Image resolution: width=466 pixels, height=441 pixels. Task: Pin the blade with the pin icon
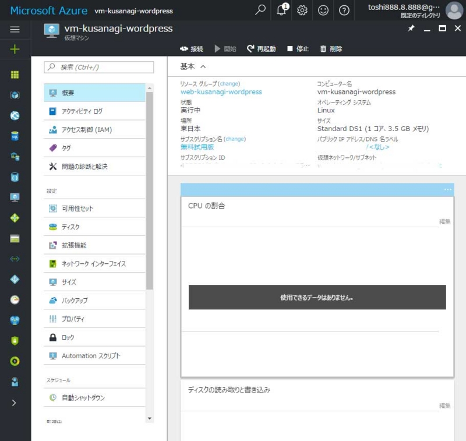(411, 29)
